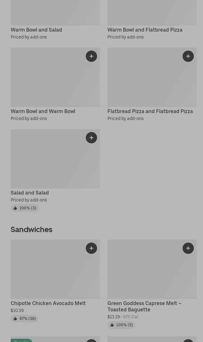This screenshot has width=203, height=342.
Task: Add Warm Bowl and Warm Bowl to cart
Action: 91,56
